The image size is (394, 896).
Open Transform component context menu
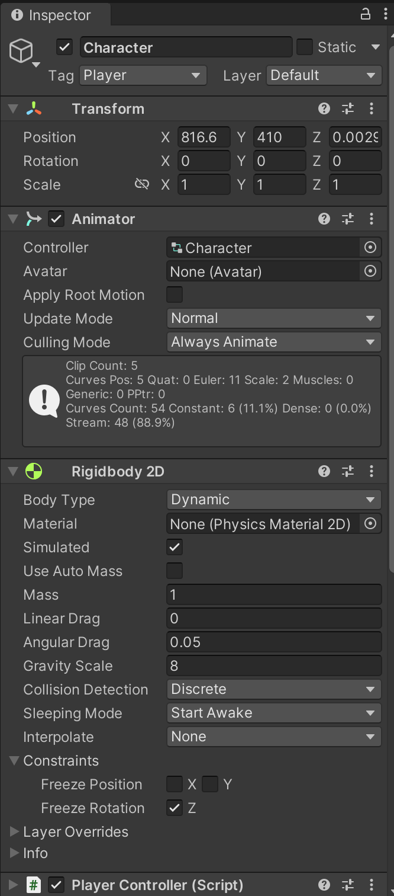click(372, 108)
